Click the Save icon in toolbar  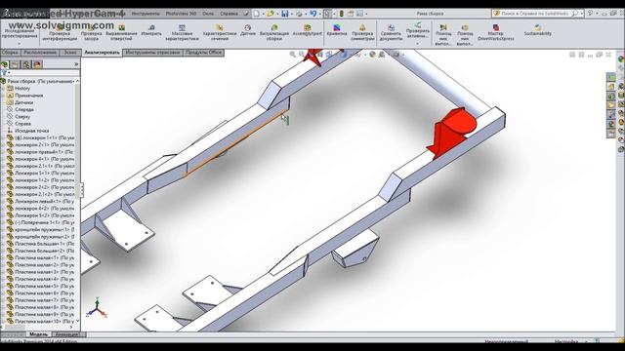click(284, 14)
